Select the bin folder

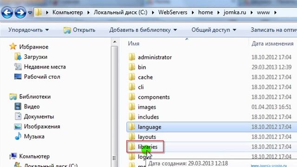click(142, 67)
